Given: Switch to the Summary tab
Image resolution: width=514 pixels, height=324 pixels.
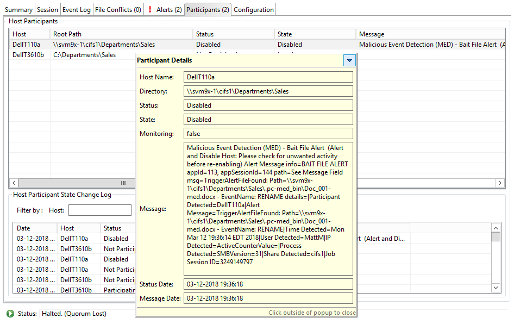Looking at the screenshot, I should tap(18, 9).
